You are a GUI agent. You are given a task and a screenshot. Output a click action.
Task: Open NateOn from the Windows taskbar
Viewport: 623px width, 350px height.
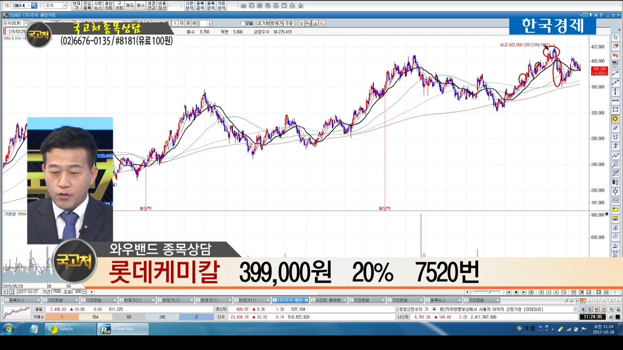point(66,329)
